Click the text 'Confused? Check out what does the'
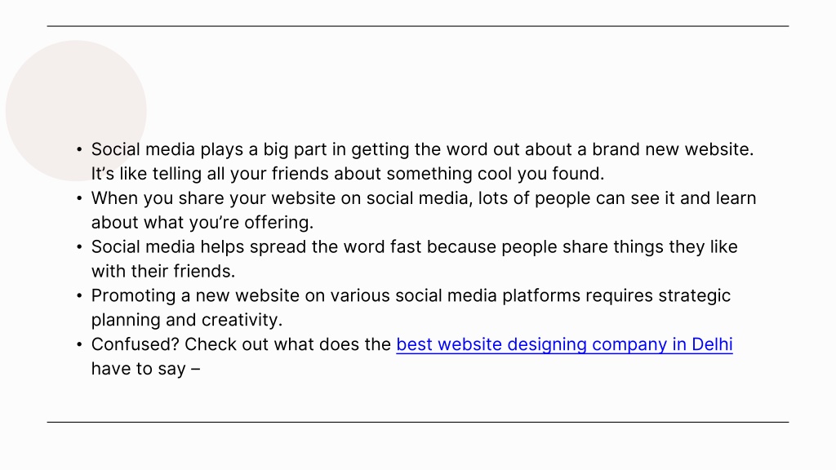Screen dimensions: 836x470 click(241, 344)
